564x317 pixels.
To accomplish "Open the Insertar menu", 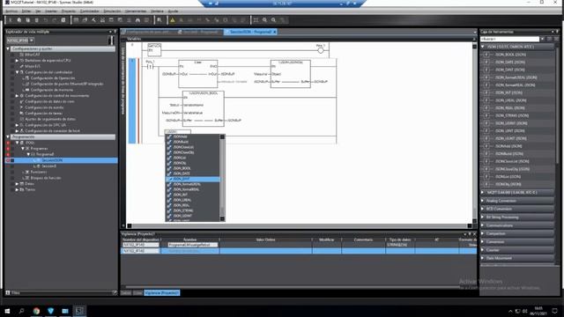I will point(51,11).
